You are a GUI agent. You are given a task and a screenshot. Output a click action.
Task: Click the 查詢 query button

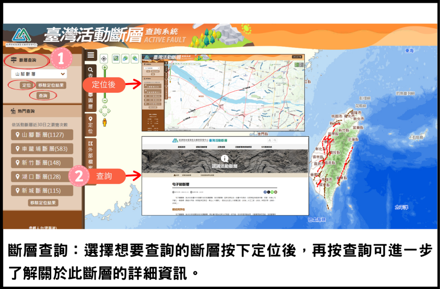pyautogui.click(x=43, y=95)
